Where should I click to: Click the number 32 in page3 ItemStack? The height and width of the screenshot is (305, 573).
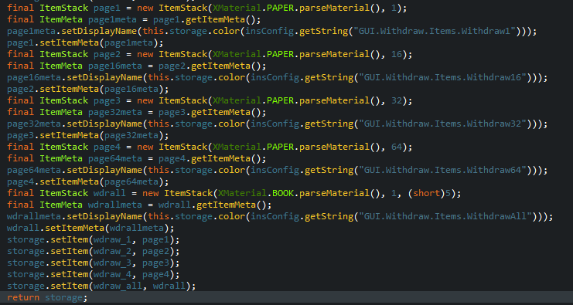tap(397, 101)
